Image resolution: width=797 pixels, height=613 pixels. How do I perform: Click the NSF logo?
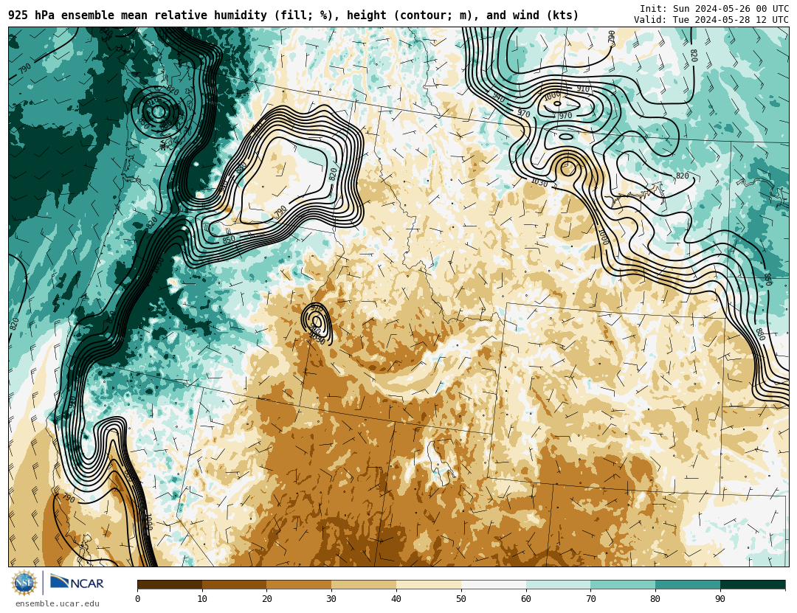24,583
